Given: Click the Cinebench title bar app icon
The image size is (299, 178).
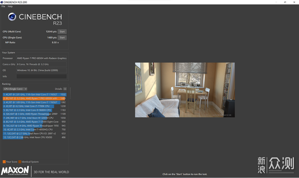Looking at the screenshot, I should point(1,2).
